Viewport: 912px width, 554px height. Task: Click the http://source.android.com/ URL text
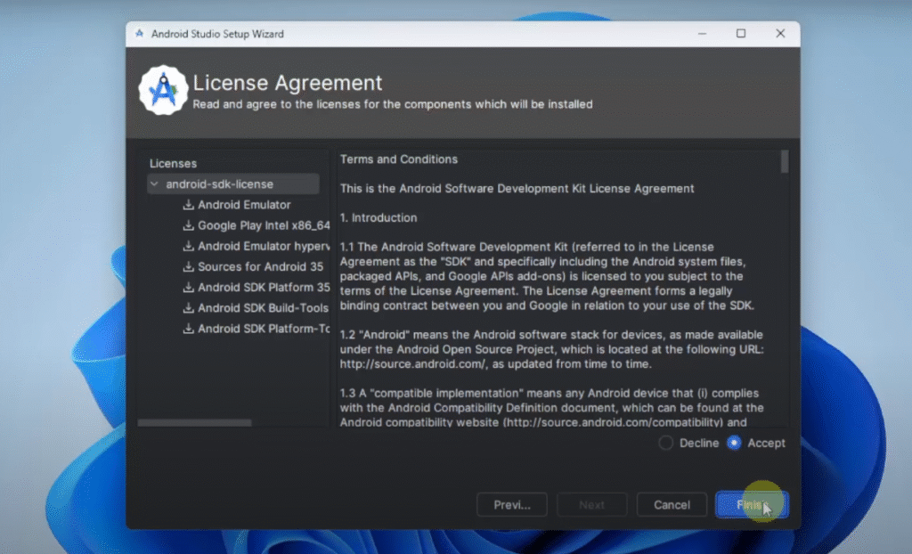412,364
